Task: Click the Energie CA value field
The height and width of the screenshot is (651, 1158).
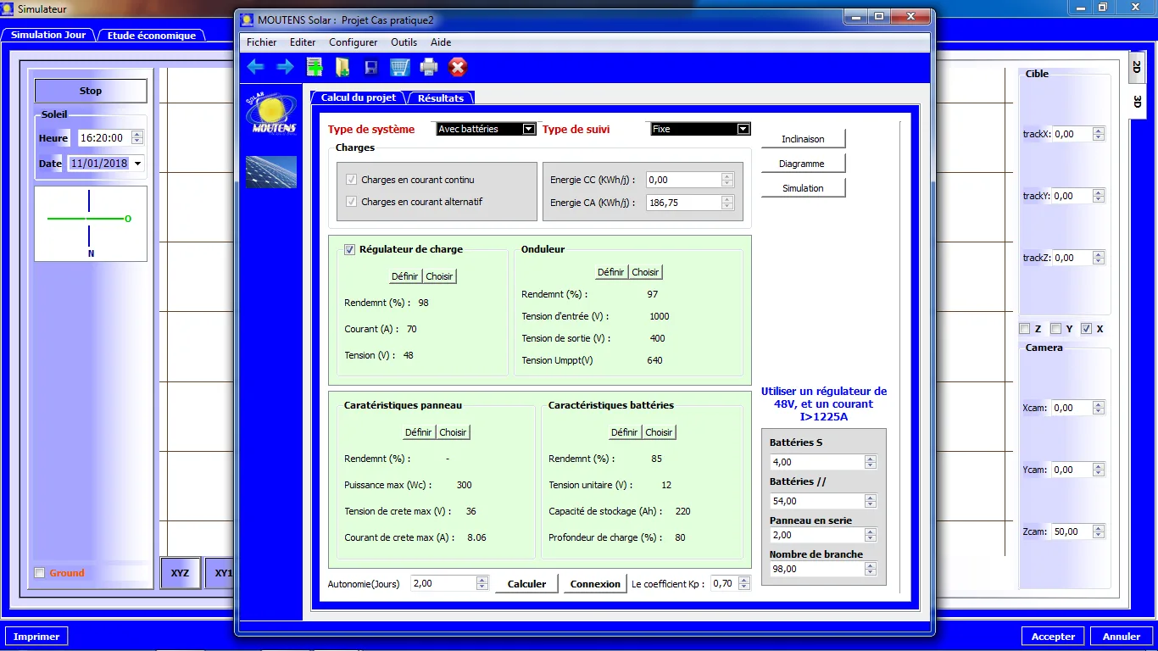Action: [683, 203]
